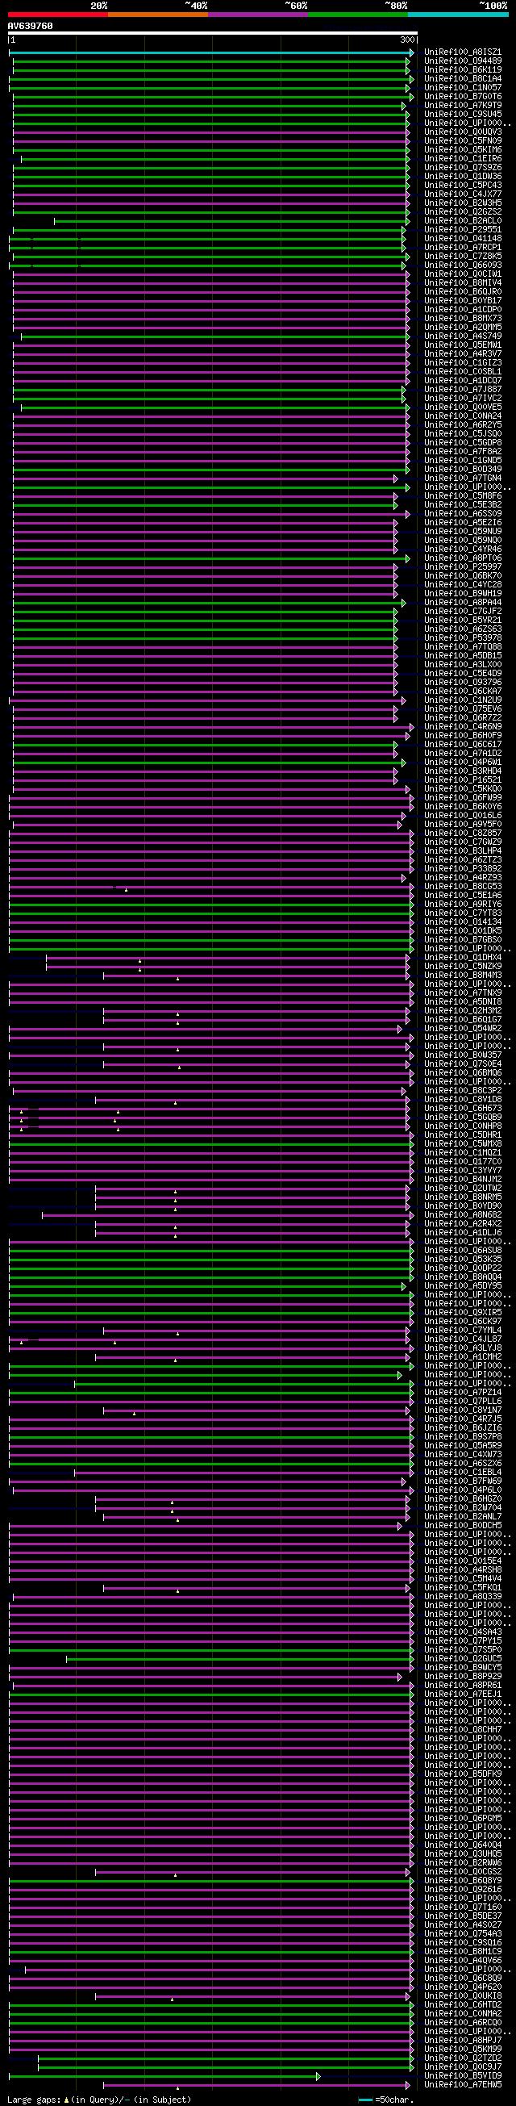Click hit UniRef100_Q59NU9
This screenshot has height=2106, width=516.
(x=463, y=532)
